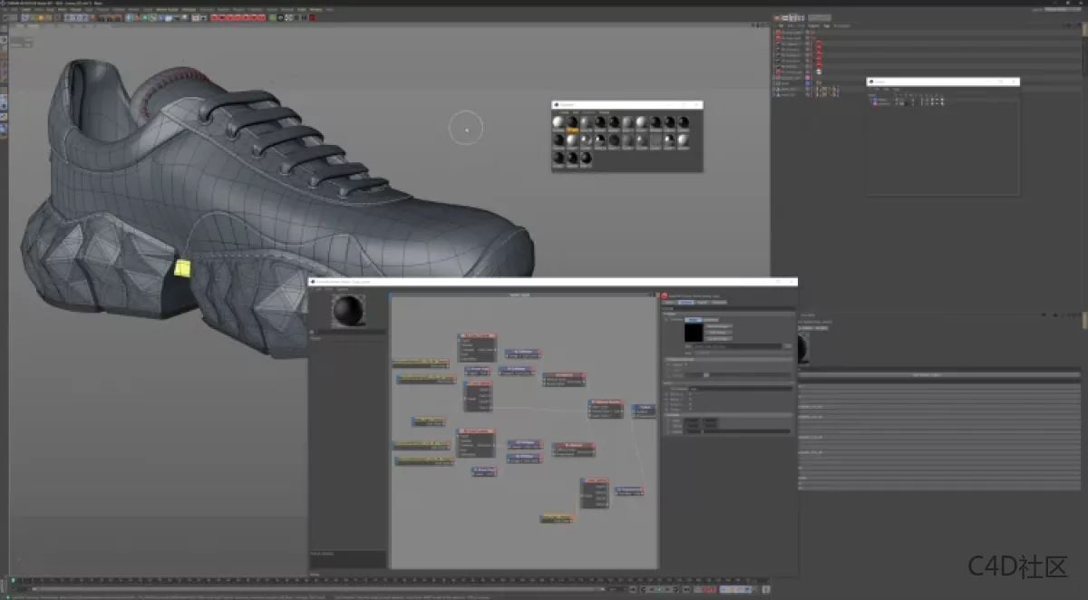Click the Undo icon in the toolbar

coord(5,17)
